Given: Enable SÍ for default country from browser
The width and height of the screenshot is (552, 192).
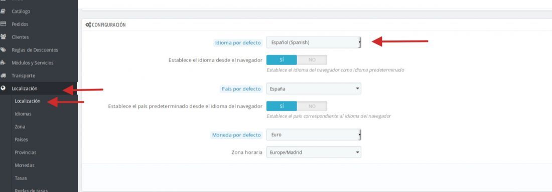Looking at the screenshot, I should click(x=282, y=106).
